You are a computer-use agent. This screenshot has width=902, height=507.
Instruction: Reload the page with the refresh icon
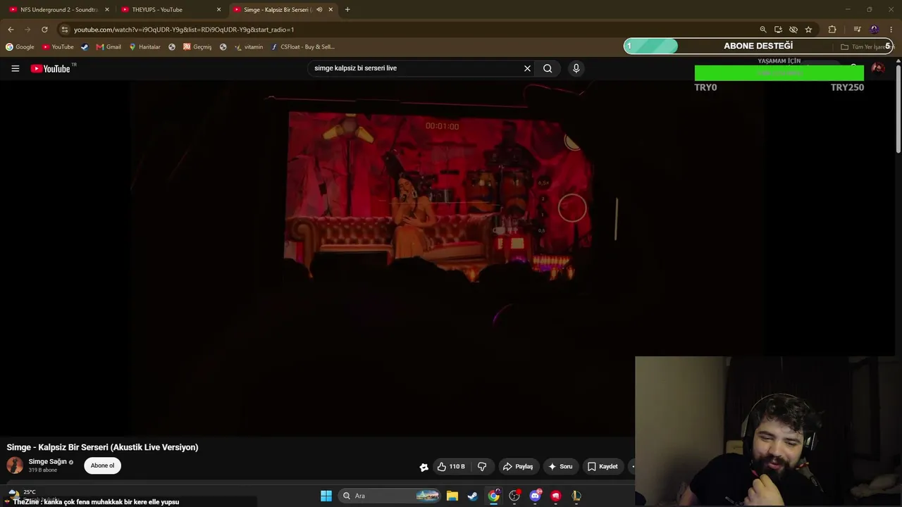click(x=44, y=30)
